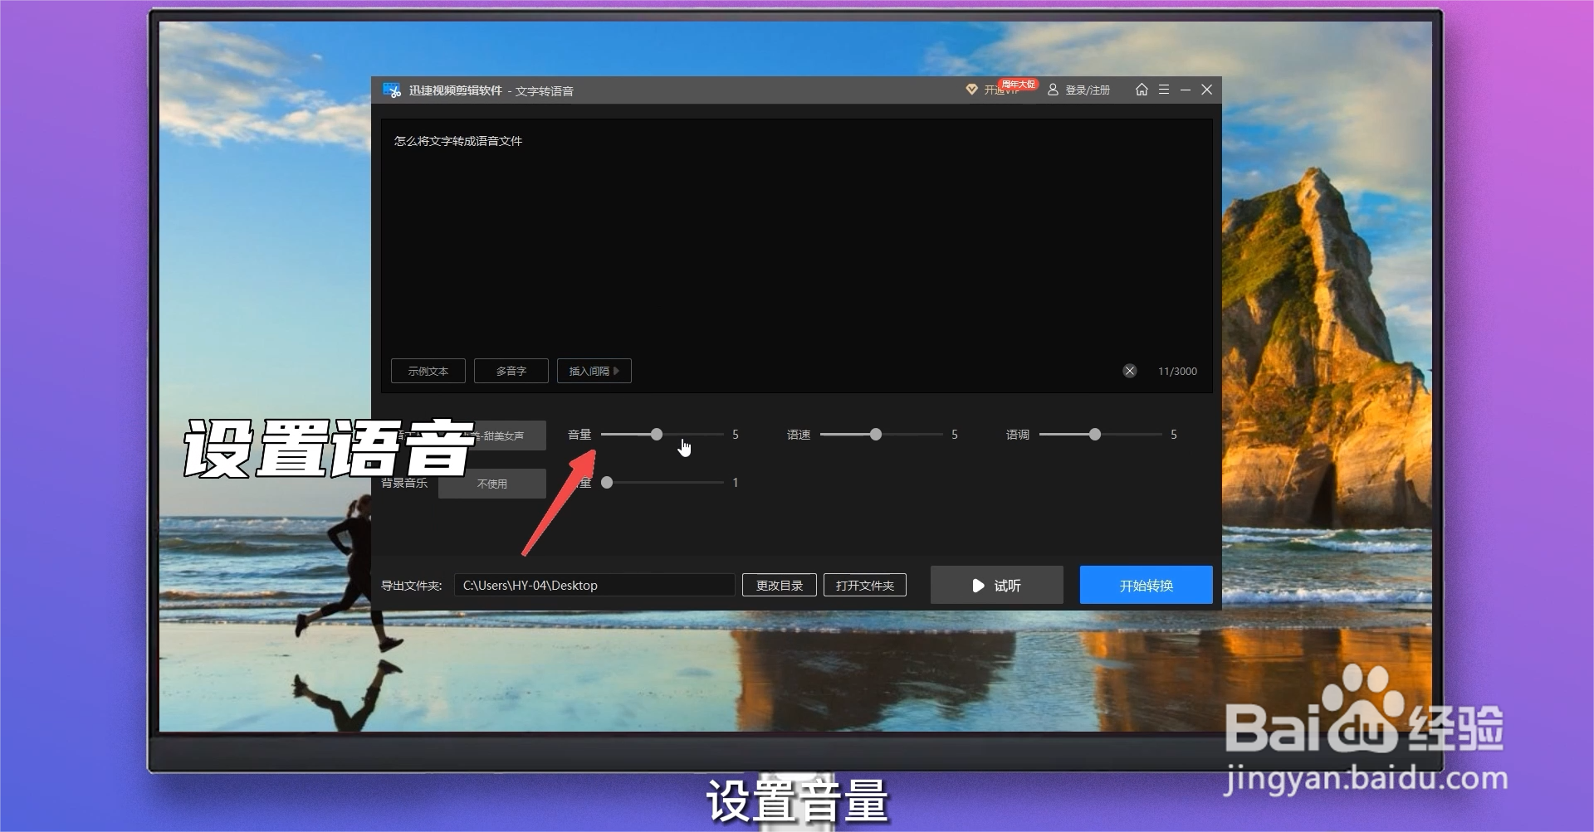
Task: Click the 周年大促 promotion badge
Action: (x=1019, y=85)
